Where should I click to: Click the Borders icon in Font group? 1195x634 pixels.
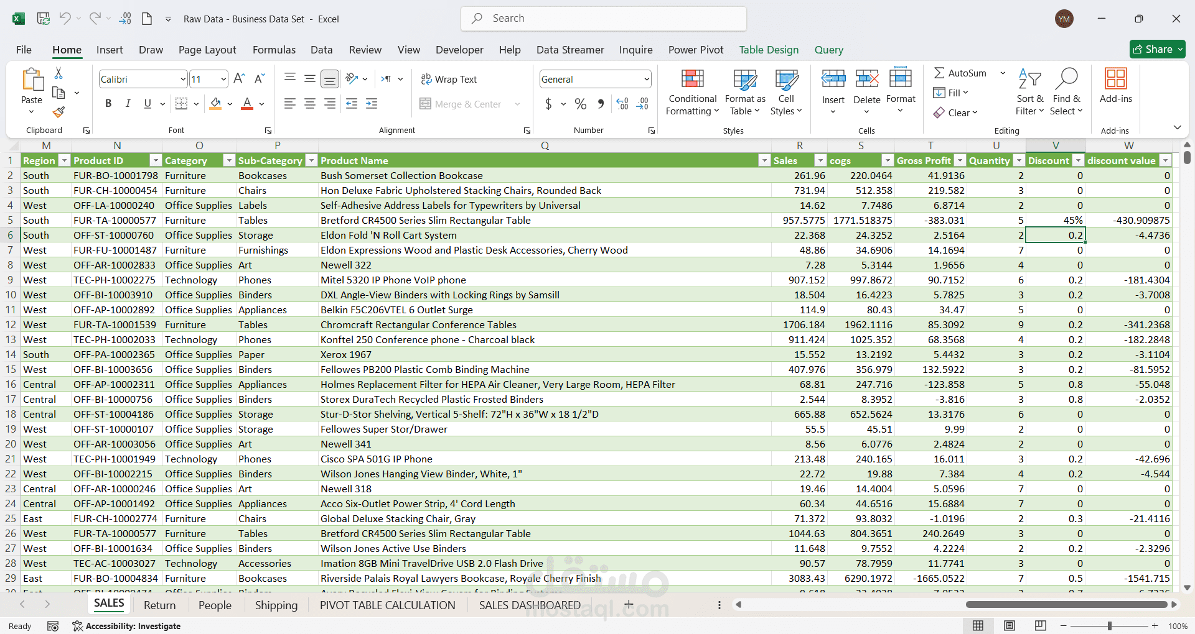(181, 104)
